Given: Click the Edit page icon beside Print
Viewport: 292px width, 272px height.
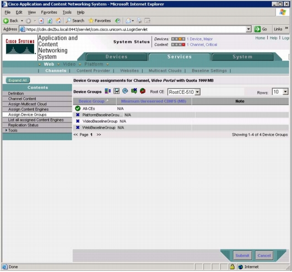Looking at the screenshot, I should [147, 21].
